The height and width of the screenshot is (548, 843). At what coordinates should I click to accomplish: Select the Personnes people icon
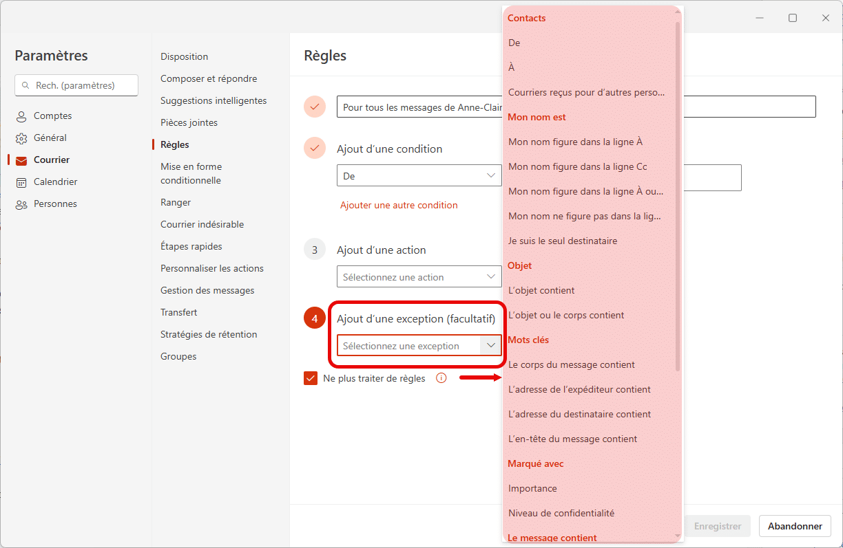[21, 204]
